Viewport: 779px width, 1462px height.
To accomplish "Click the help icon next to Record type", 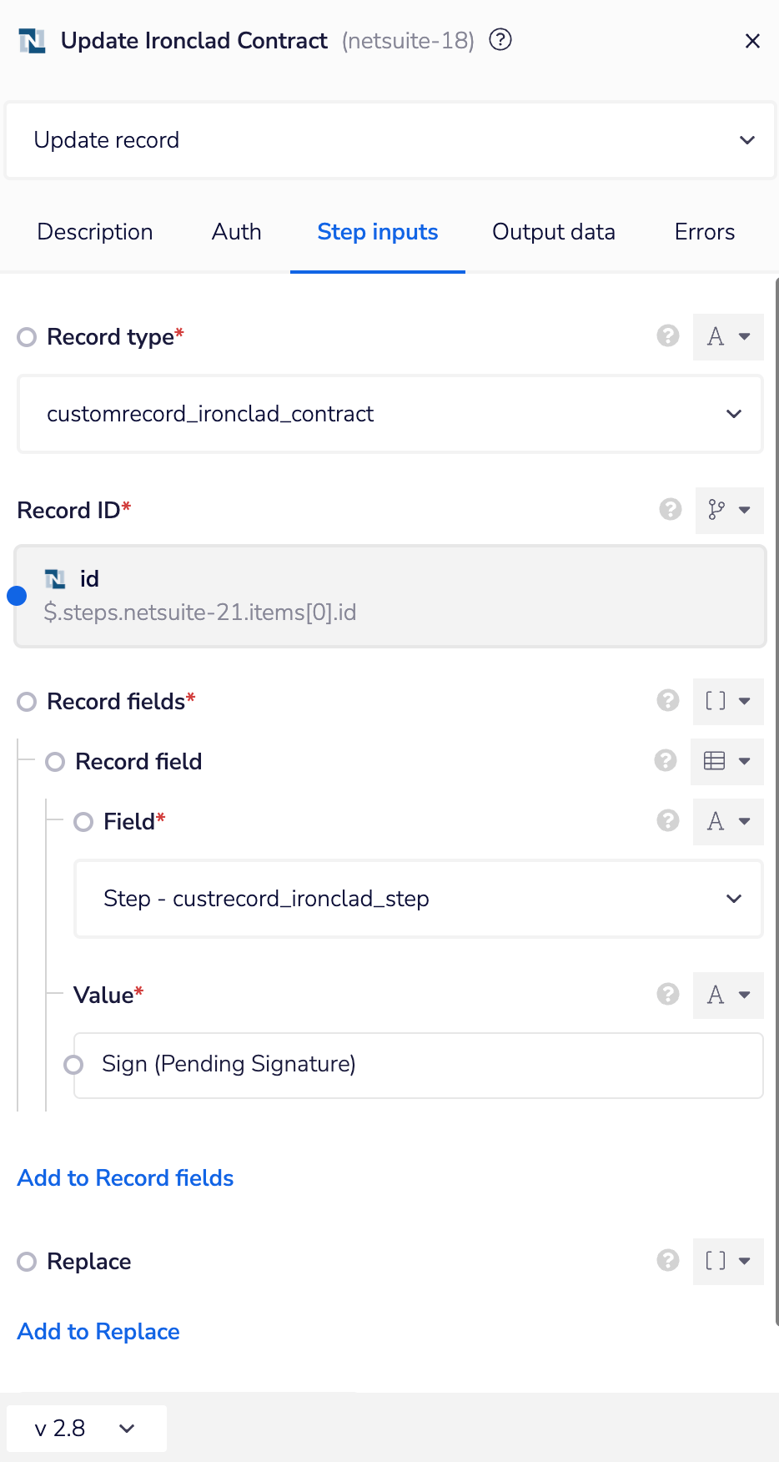I will 667,336.
